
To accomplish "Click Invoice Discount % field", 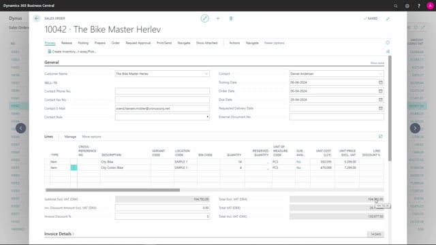I will pos(162,216).
